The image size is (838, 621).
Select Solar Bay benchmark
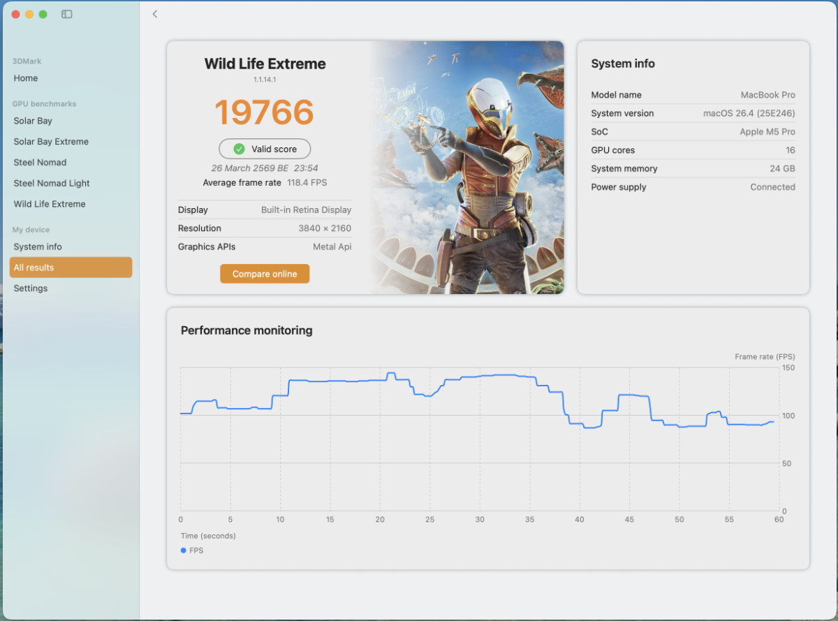[x=33, y=121]
